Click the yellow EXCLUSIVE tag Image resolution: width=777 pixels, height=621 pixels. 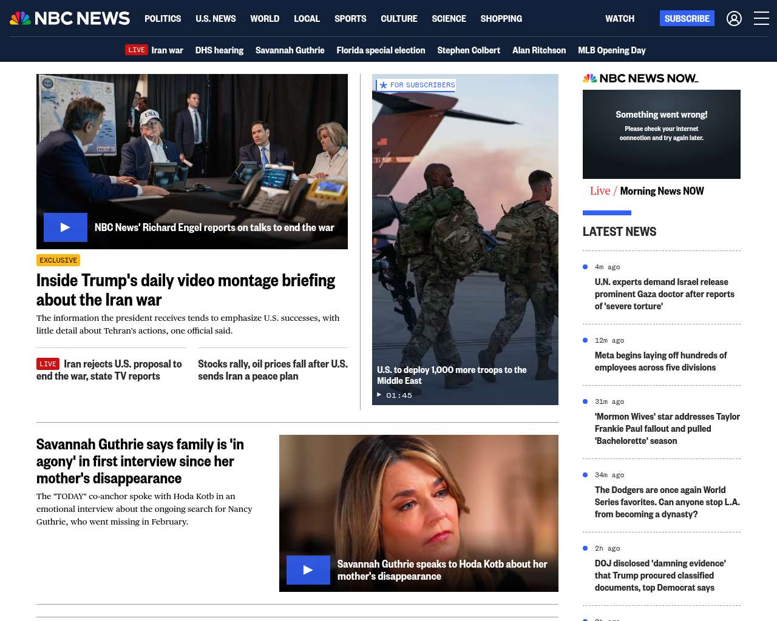click(x=58, y=260)
